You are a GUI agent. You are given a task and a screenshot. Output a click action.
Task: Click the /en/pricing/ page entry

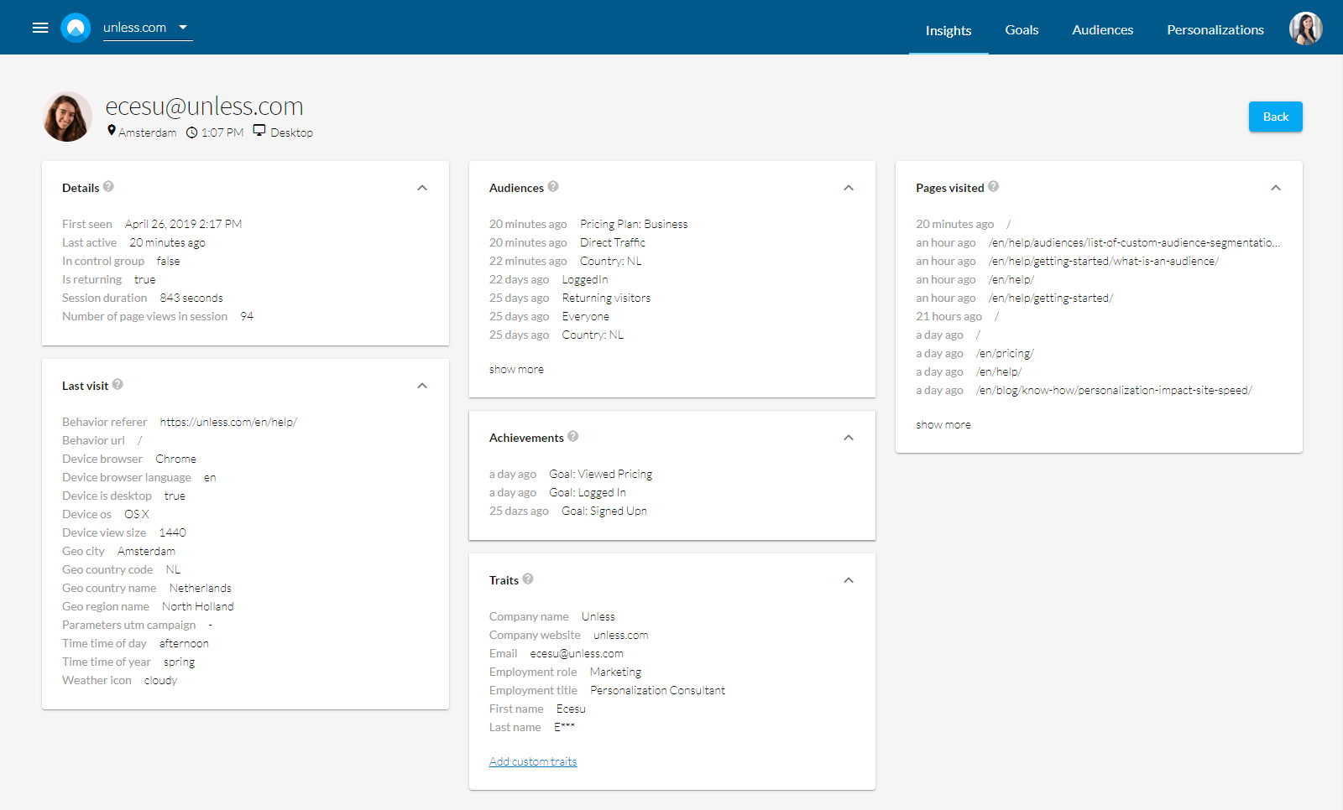click(x=1005, y=353)
